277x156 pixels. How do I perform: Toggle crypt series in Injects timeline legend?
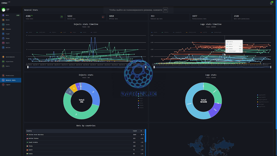(63, 32)
